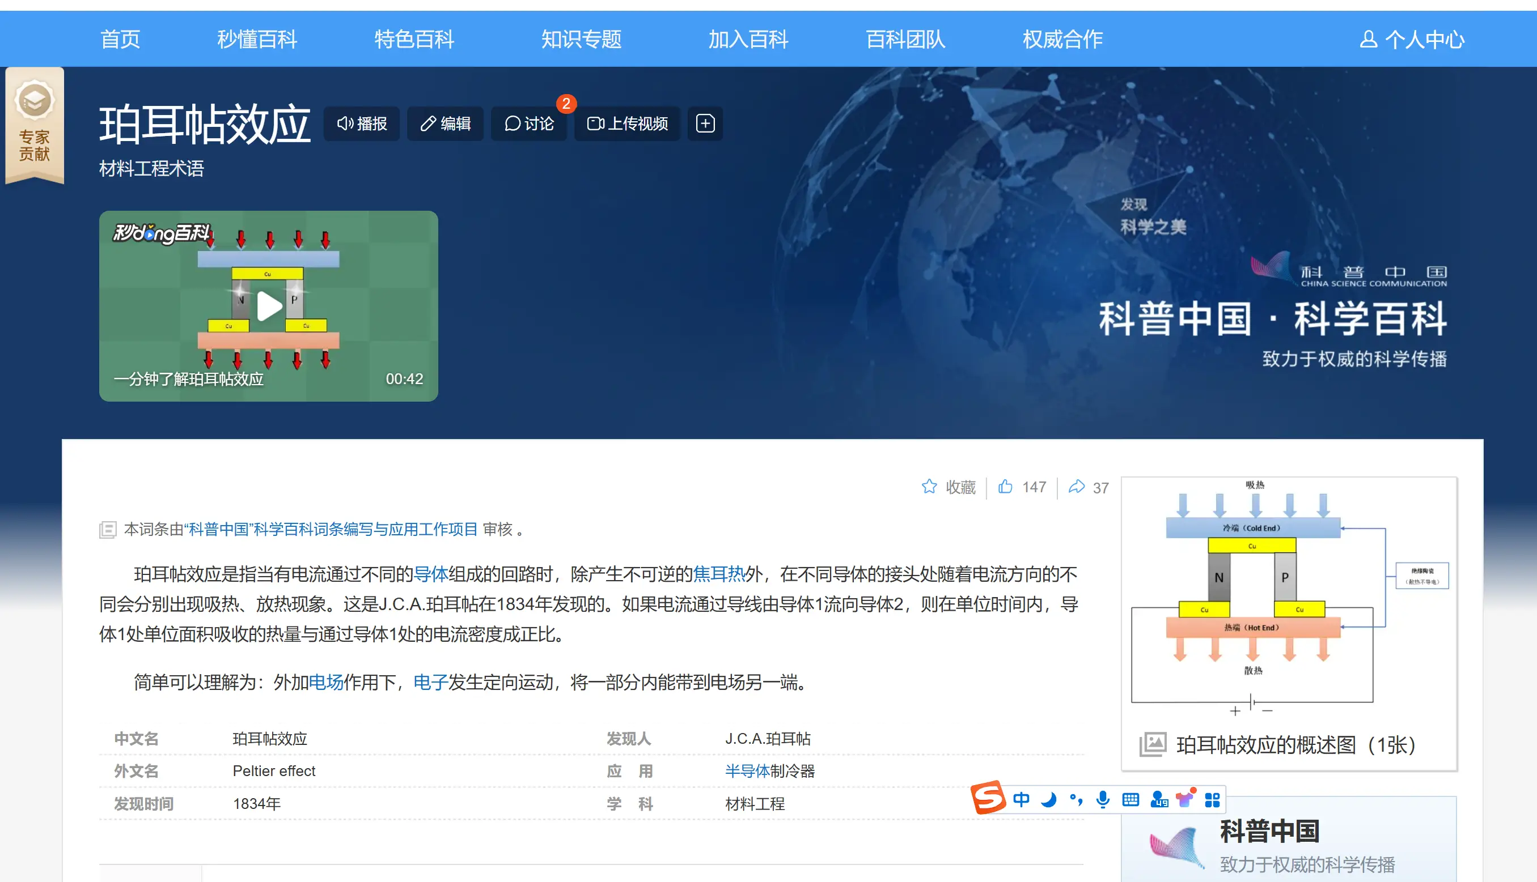Image resolution: width=1537 pixels, height=882 pixels.
Task: Click the 材料工程 discipline value
Action: pos(755,804)
